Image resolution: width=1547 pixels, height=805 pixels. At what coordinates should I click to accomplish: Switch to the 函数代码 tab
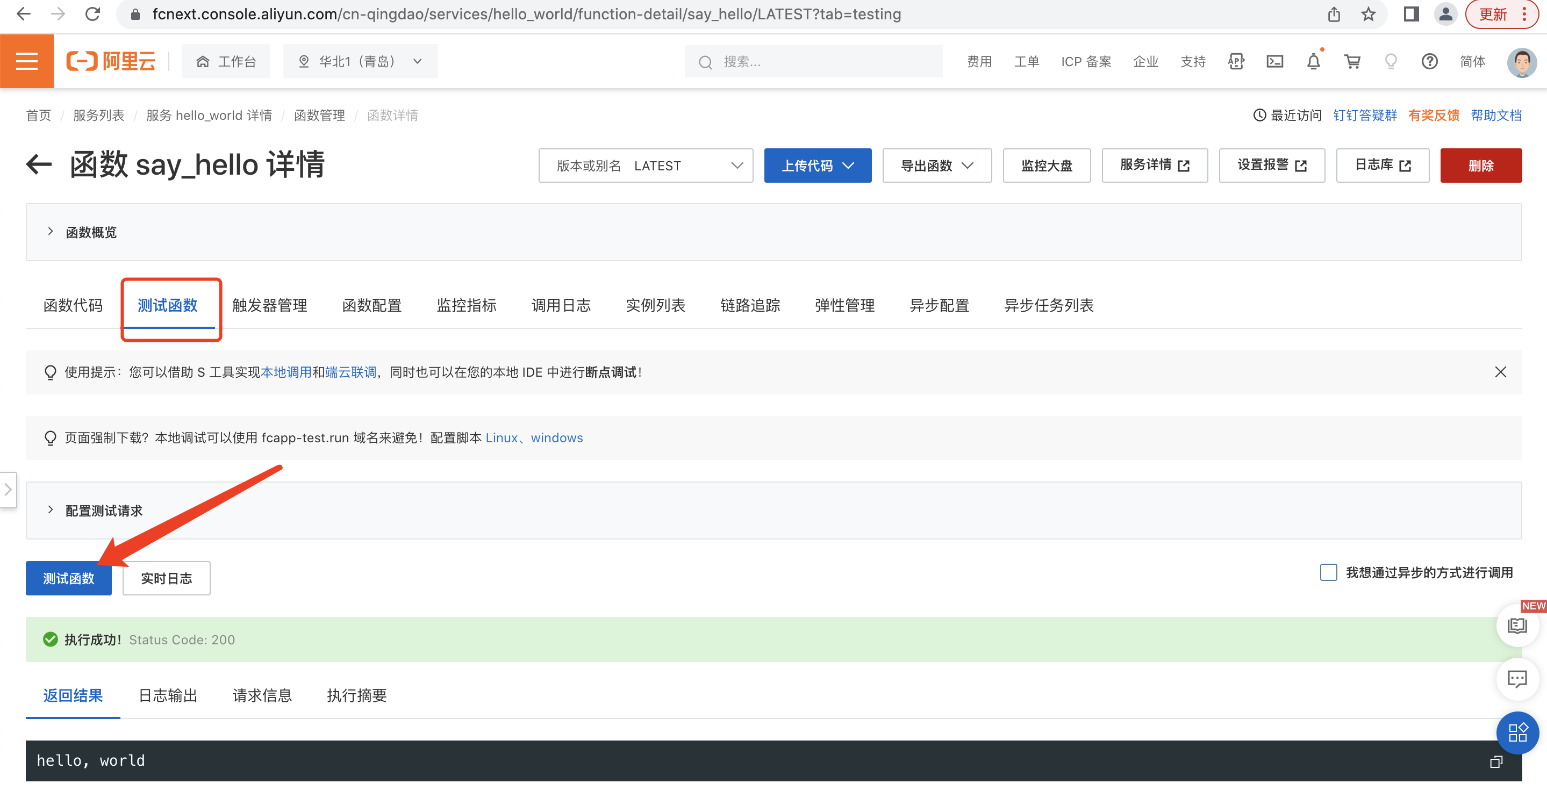tap(73, 306)
